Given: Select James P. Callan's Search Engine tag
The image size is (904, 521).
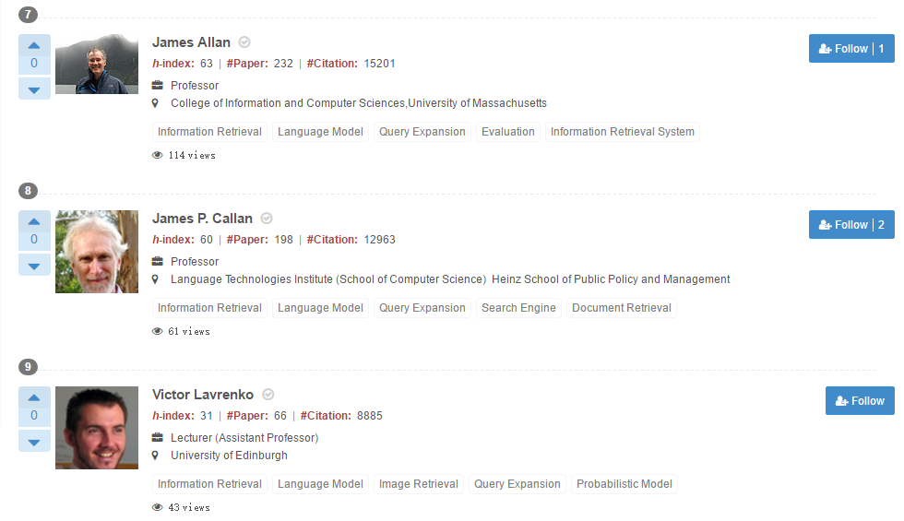Looking at the screenshot, I should pyautogui.click(x=518, y=308).
